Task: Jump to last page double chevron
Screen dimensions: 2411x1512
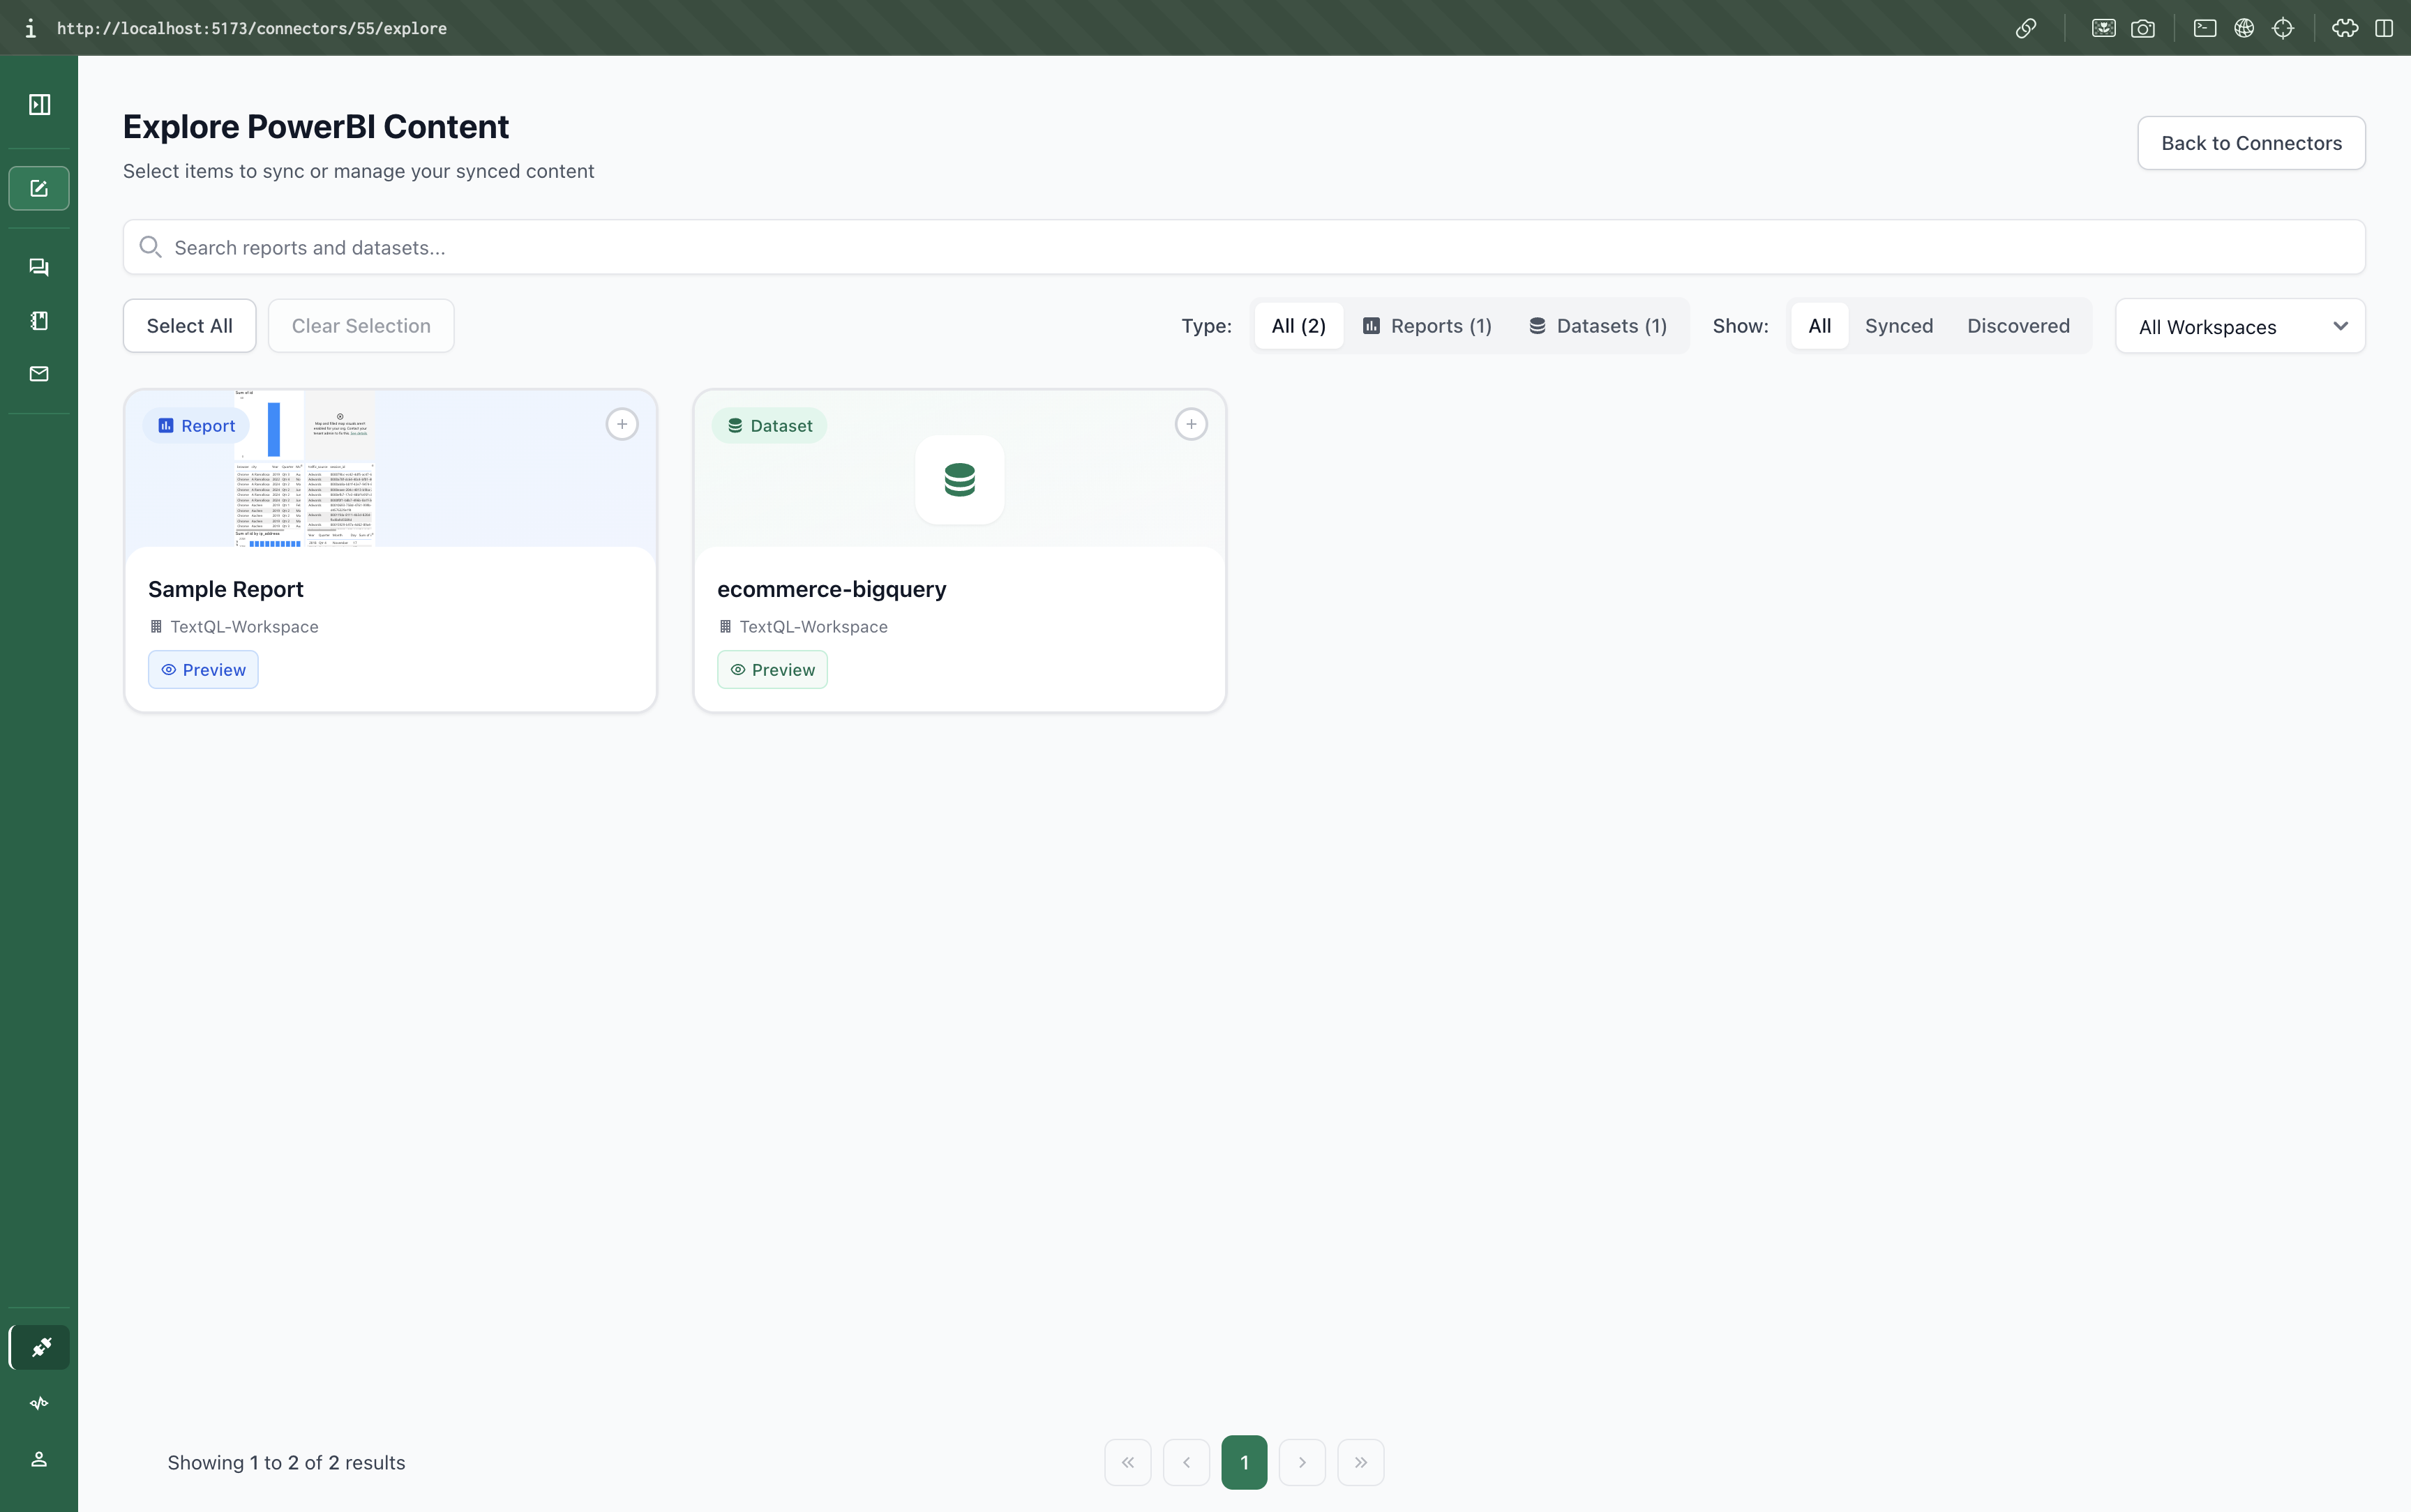Action: tap(1360, 1462)
